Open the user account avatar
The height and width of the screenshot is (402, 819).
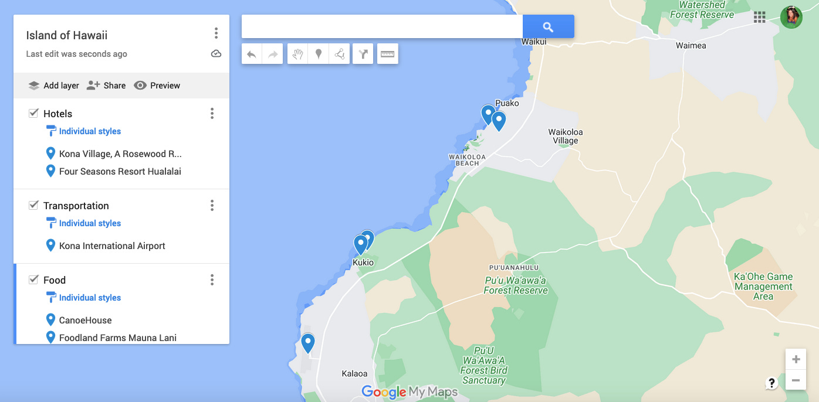click(x=791, y=17)
